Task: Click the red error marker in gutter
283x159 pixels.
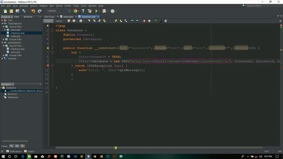Action: point(48,66)
